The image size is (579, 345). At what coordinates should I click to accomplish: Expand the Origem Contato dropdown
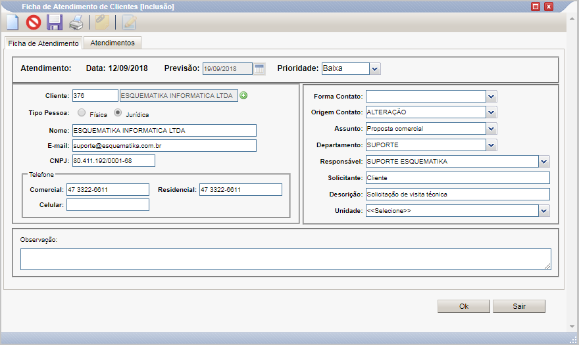click(x=491, y=112)
